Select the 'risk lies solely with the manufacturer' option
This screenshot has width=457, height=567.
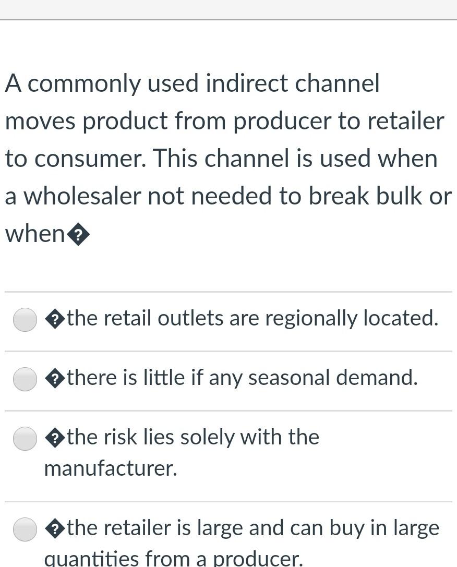25,438
